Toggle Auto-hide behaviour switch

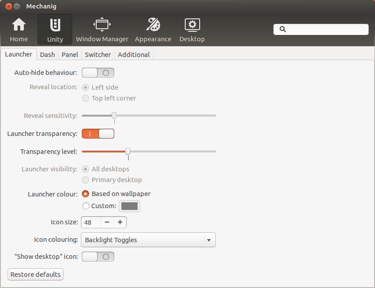click(98, 73)
